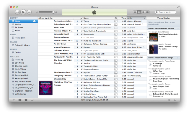Viewport: 189px width, 114px height.
Task: Download Tokyo from iCloud
Action: [x=116, y=21]
